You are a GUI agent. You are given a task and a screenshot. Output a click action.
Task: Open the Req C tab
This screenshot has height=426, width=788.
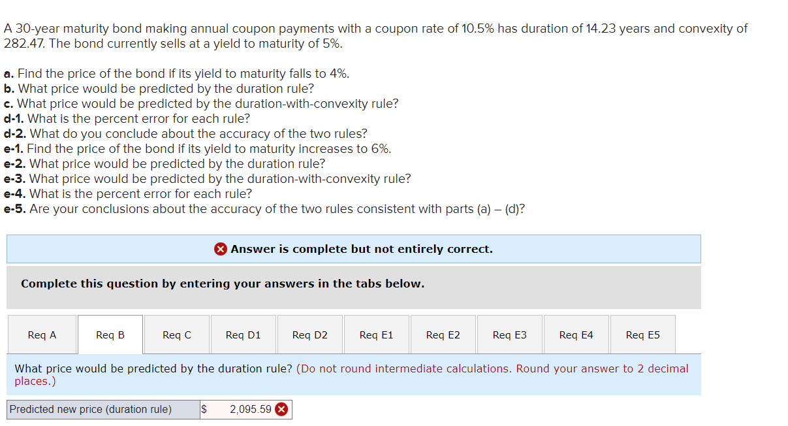coord(176,334)
